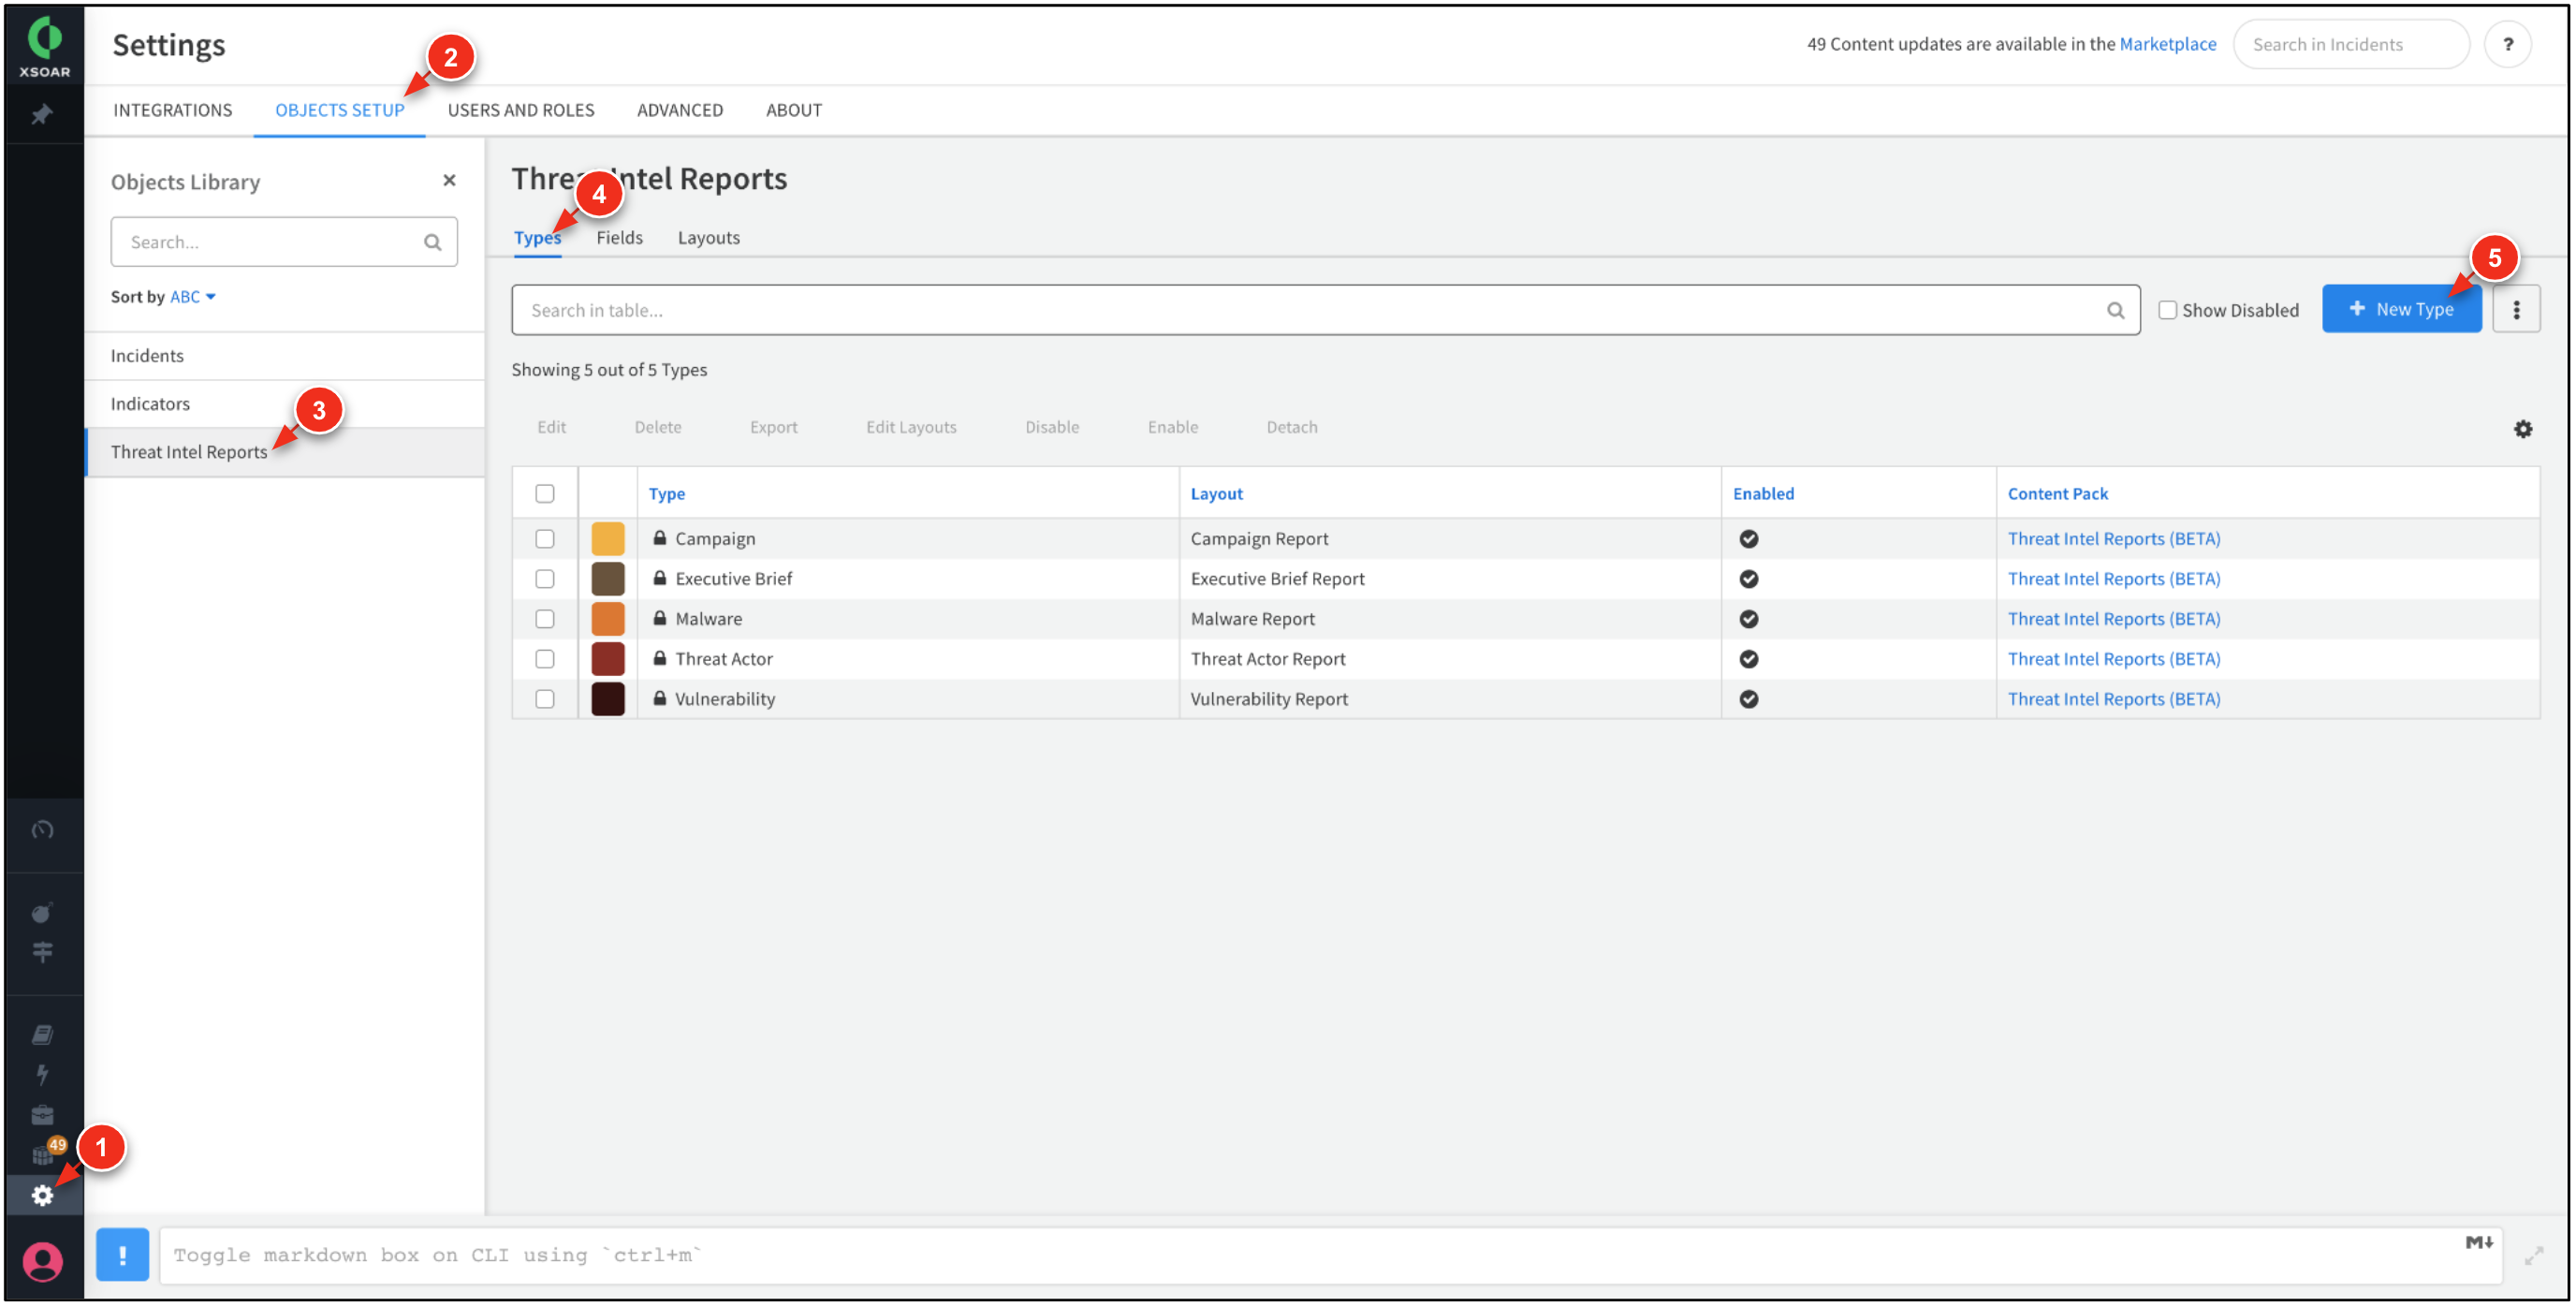Open the Marketplace cubes icon with badge

pos(42,1156)
